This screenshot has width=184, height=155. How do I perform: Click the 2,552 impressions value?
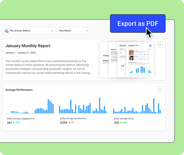pyautogui.click(x=64, y=123)
